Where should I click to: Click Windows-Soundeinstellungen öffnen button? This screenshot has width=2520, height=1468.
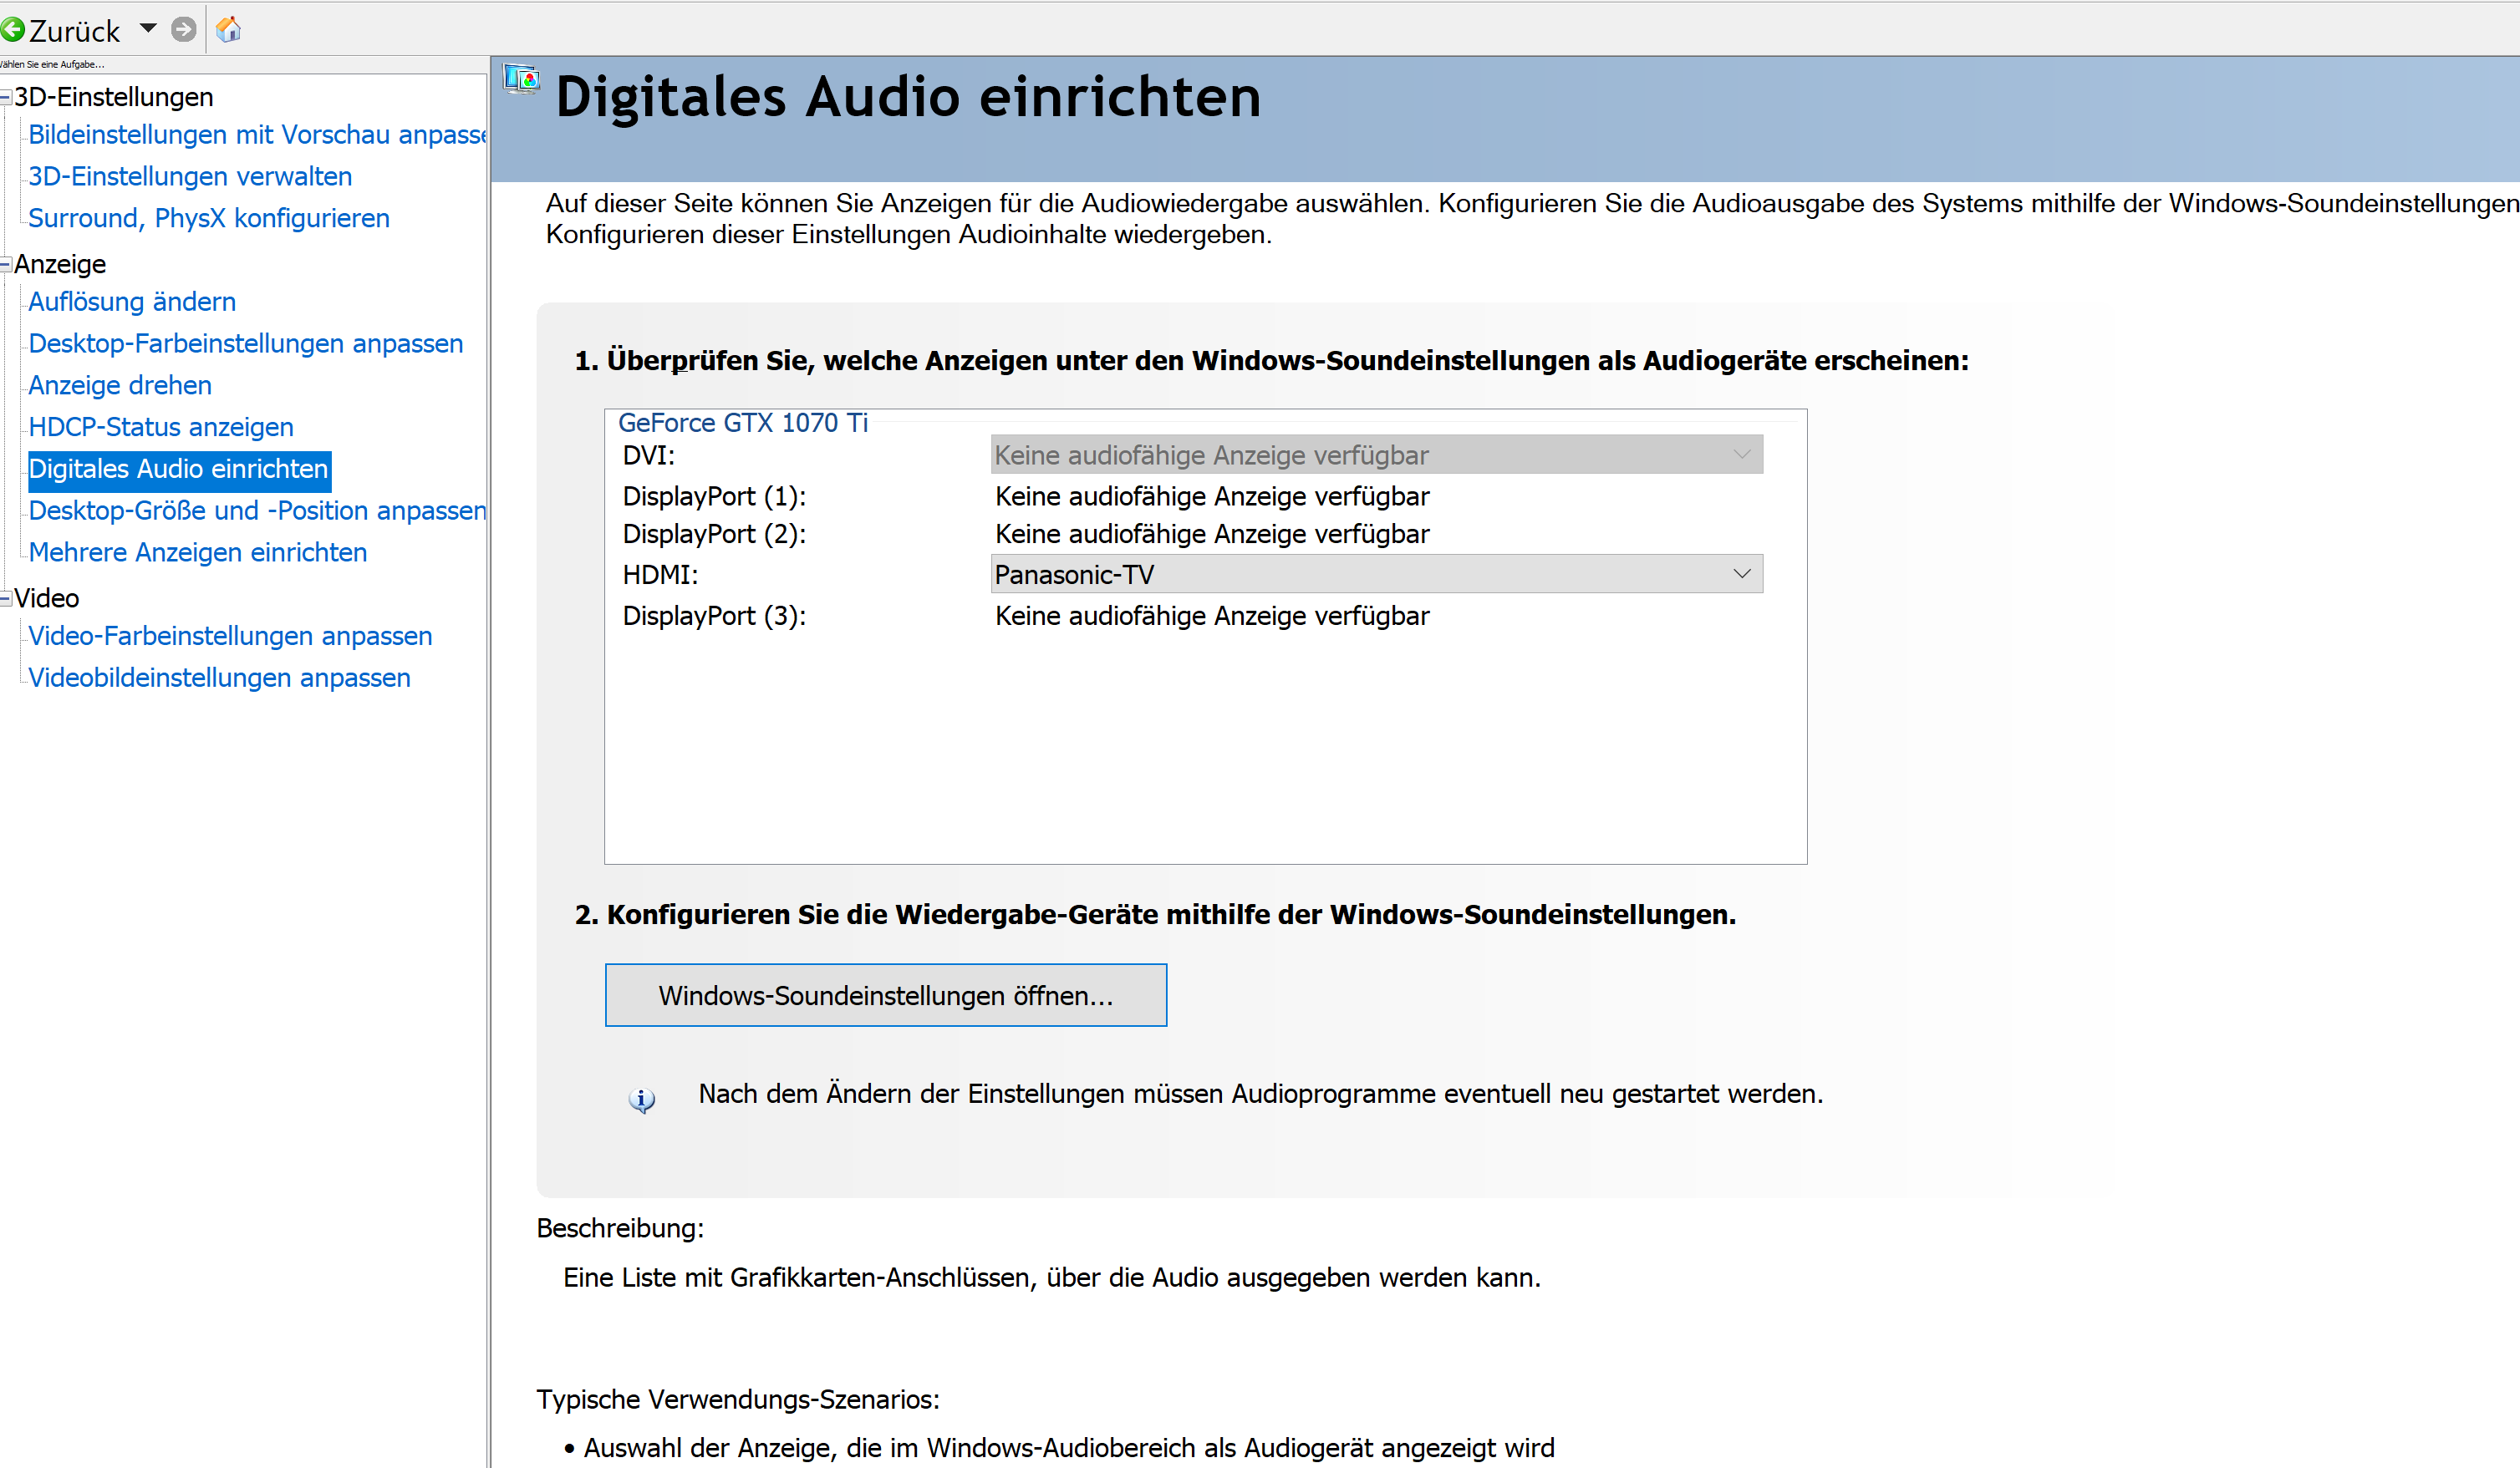pyautogui.click(x=885, y=995)
